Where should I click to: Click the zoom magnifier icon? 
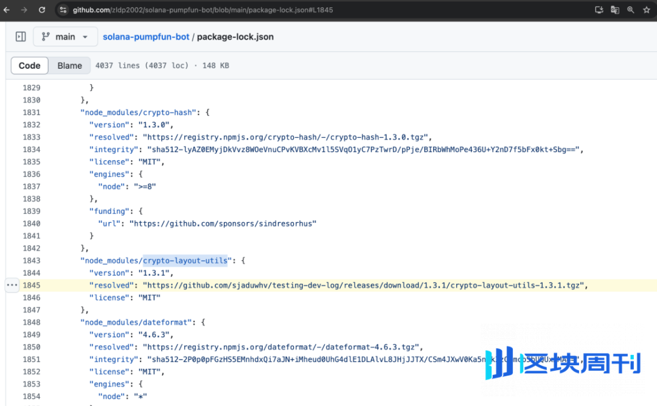(631, 10)
